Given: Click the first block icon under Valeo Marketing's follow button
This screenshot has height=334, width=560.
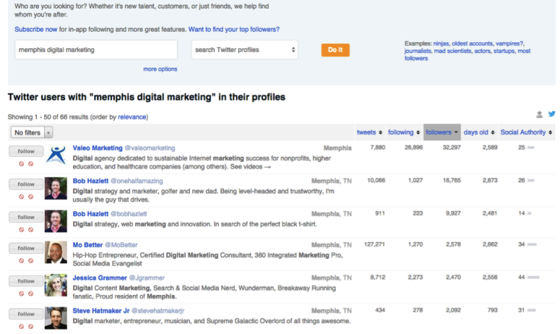Looking at the screenshot, I should click(x=21, y=163).
